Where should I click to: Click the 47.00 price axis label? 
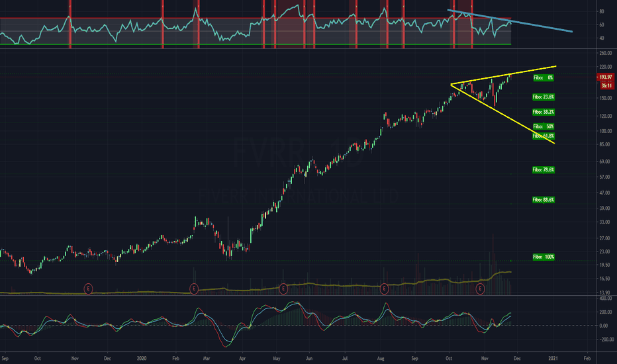point(606,193)
